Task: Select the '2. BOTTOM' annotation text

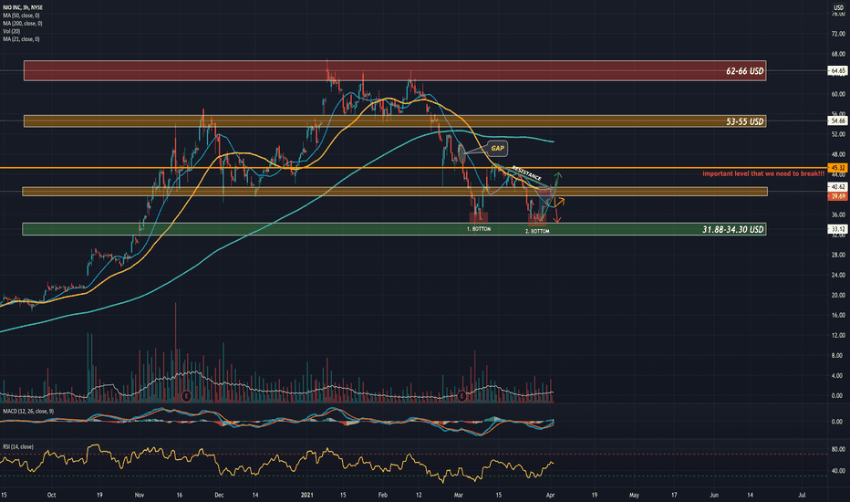Action: tap(537, 231)
